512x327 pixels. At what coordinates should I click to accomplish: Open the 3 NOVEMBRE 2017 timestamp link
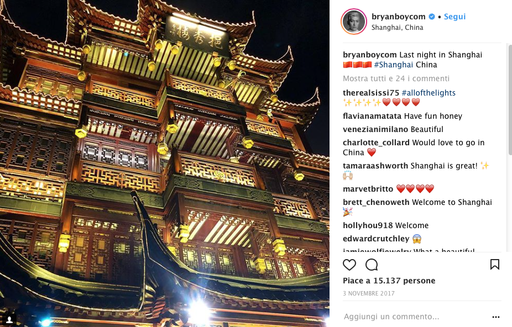369,293
